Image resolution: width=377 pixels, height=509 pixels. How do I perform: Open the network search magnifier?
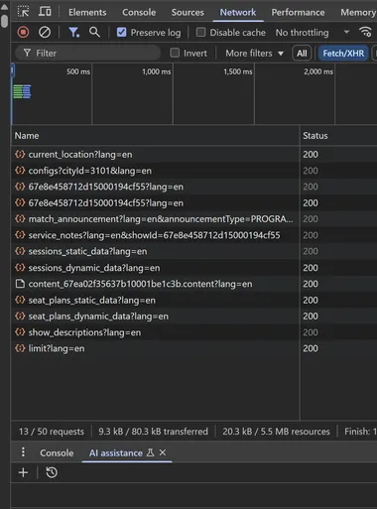point(94,32)
